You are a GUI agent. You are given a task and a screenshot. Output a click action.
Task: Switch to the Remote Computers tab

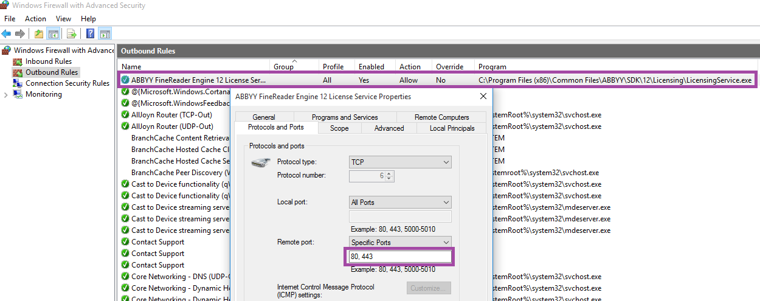(x=442, y=117)
